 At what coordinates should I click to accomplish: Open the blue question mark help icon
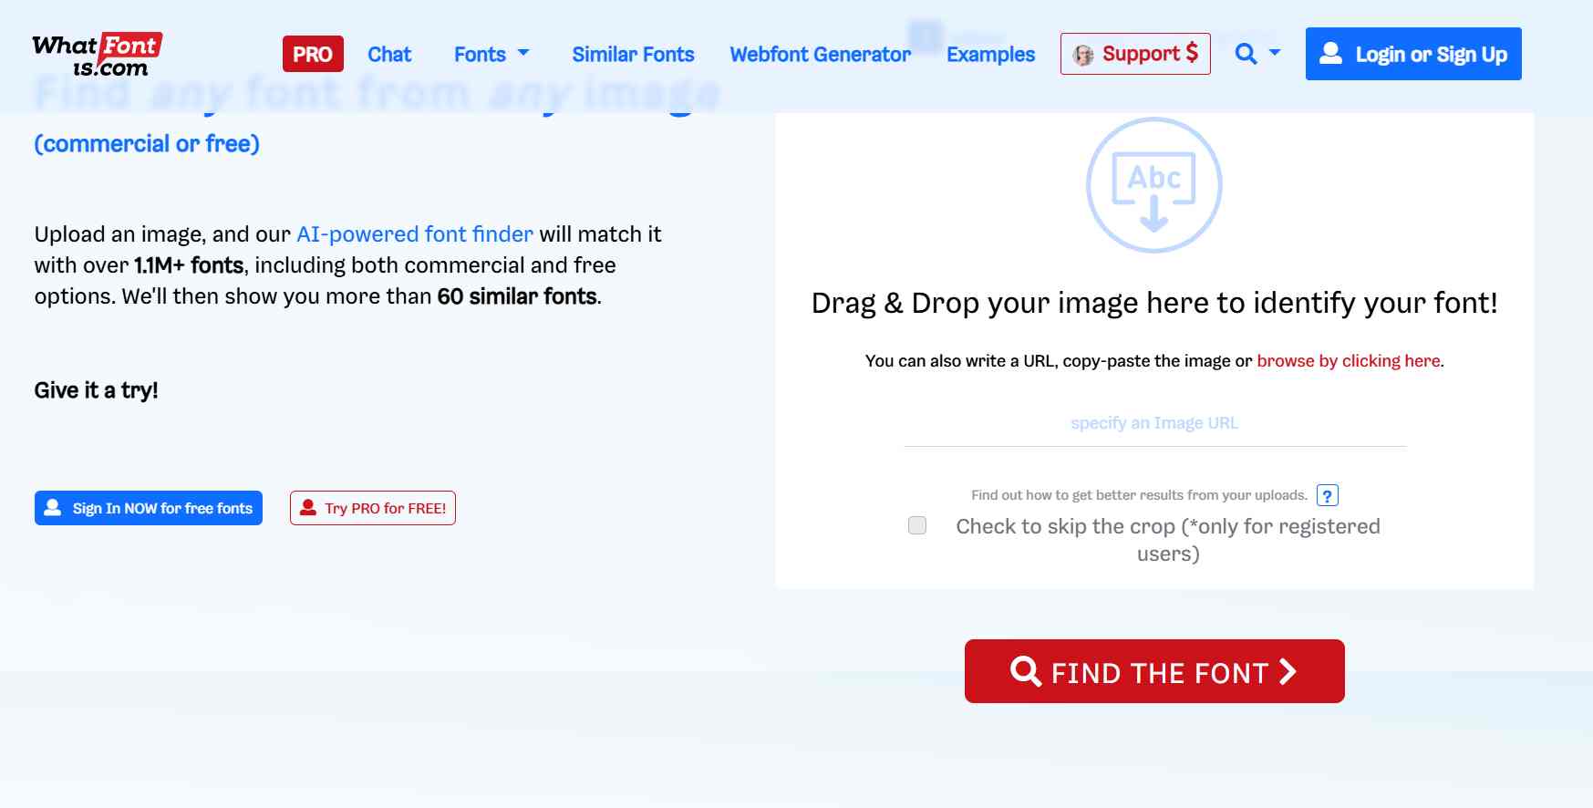pyautogui.click(x=1328, y=495)
